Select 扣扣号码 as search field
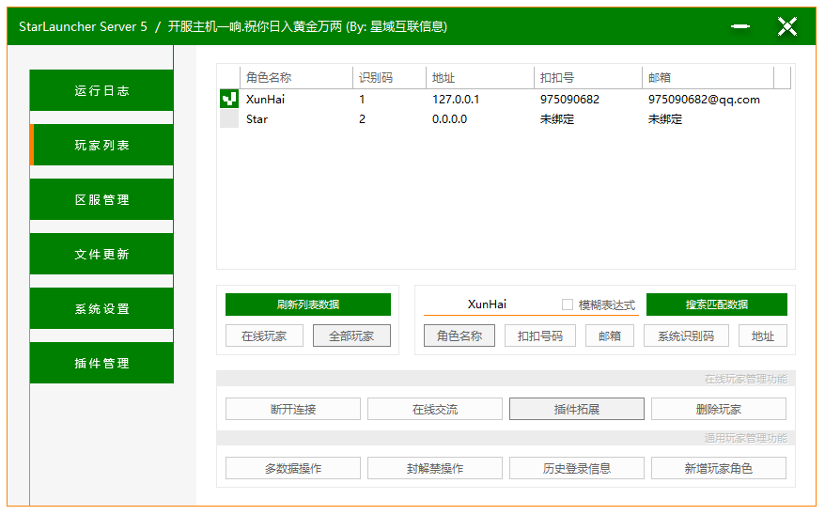 540,336
